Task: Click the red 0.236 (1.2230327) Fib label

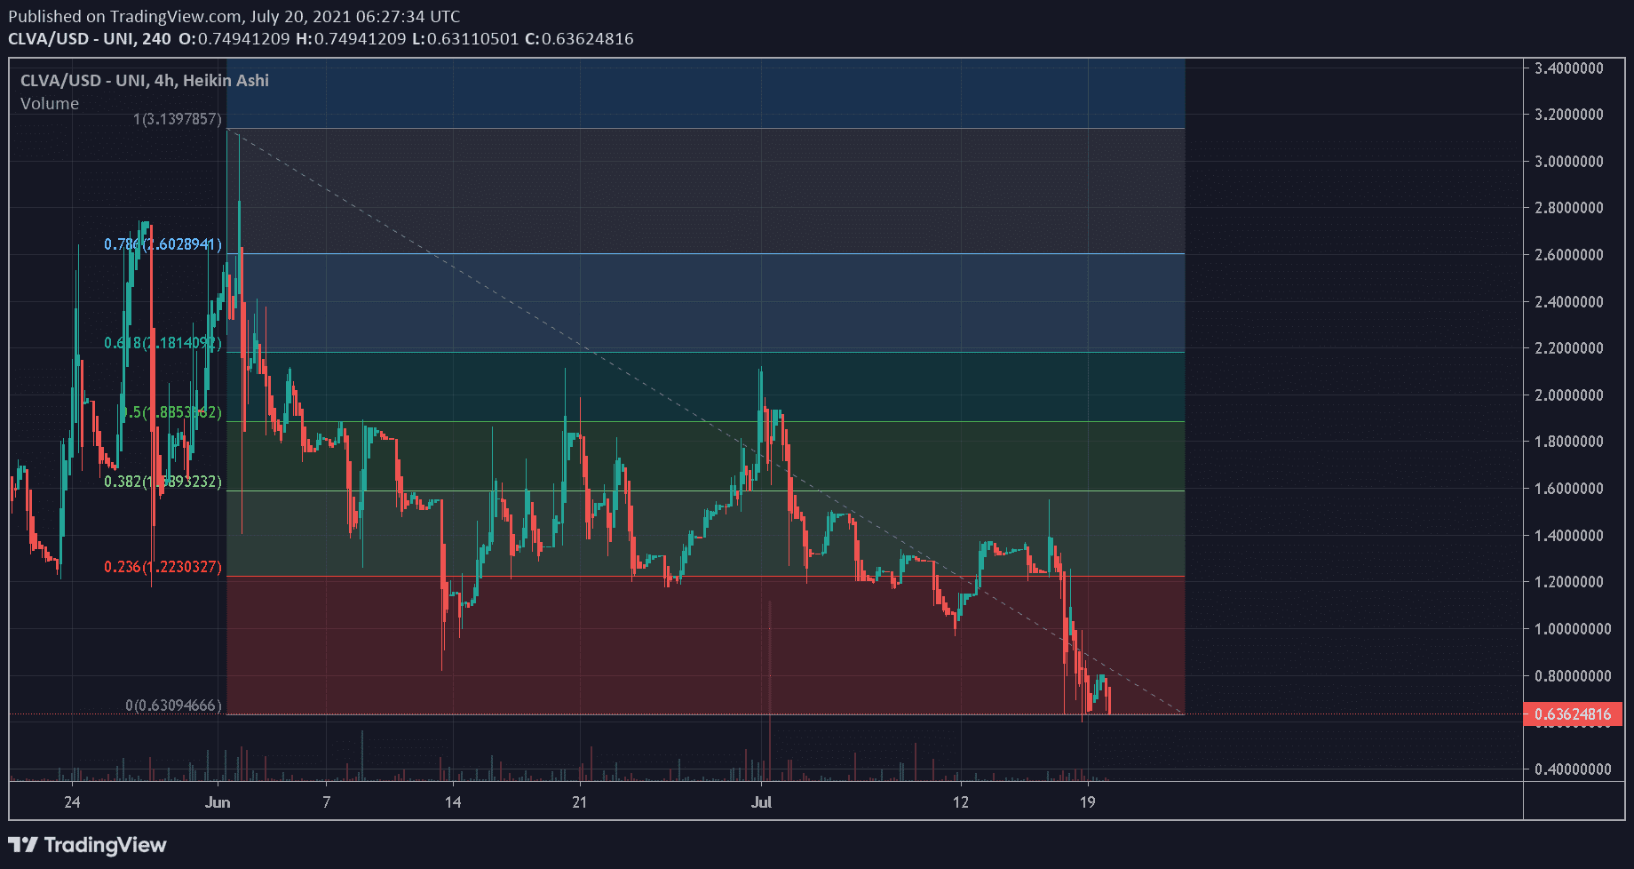Action: click(163, 567)
